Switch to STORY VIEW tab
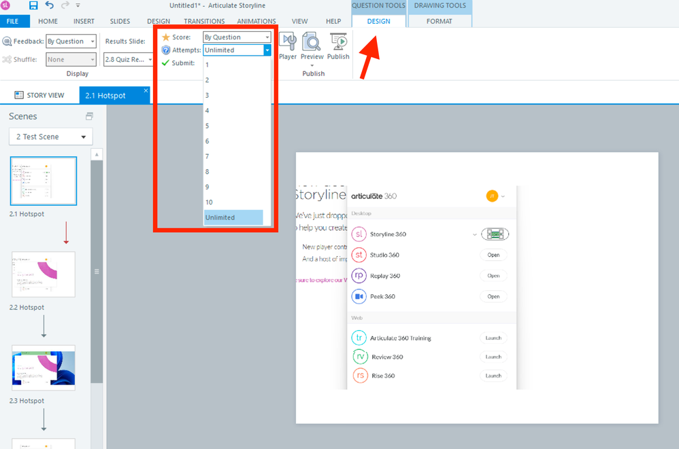 point(39,95)
